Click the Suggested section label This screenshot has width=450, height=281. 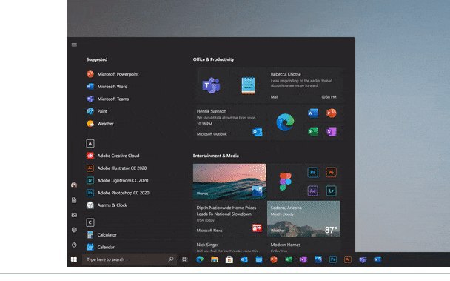click(x=97, y=59)
